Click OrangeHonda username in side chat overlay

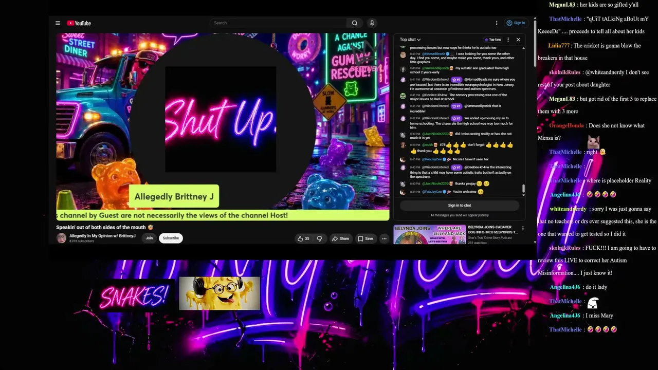(x=566, y=125)
